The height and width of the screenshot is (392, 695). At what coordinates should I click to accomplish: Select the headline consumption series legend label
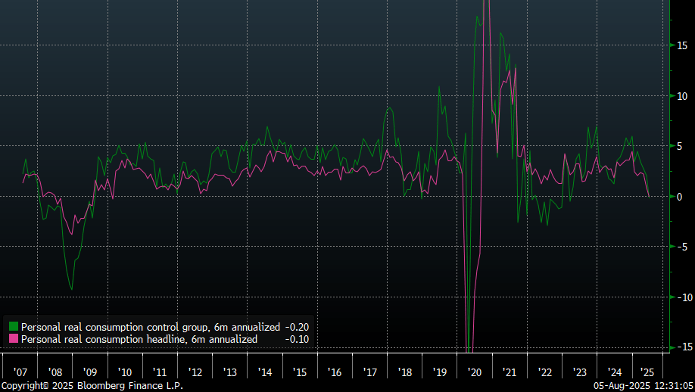tap(139, 339)
